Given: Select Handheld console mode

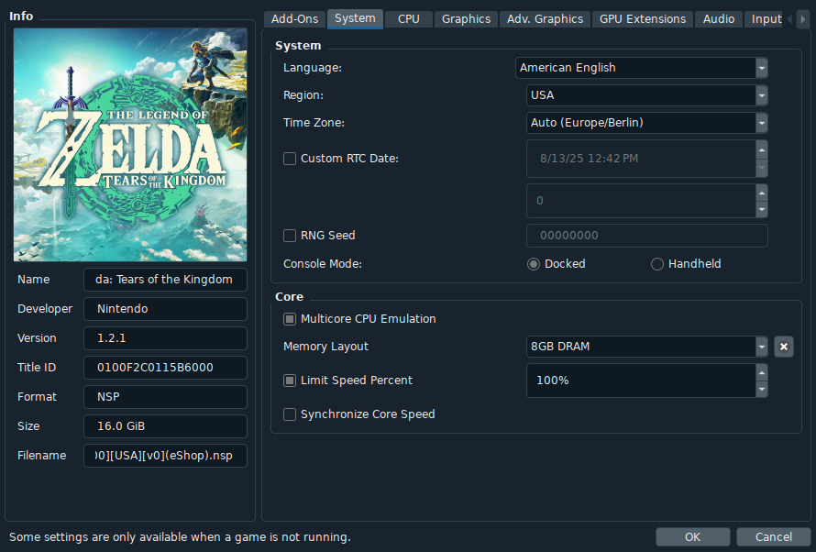Looking at the screenshot, I should (656, 264).
